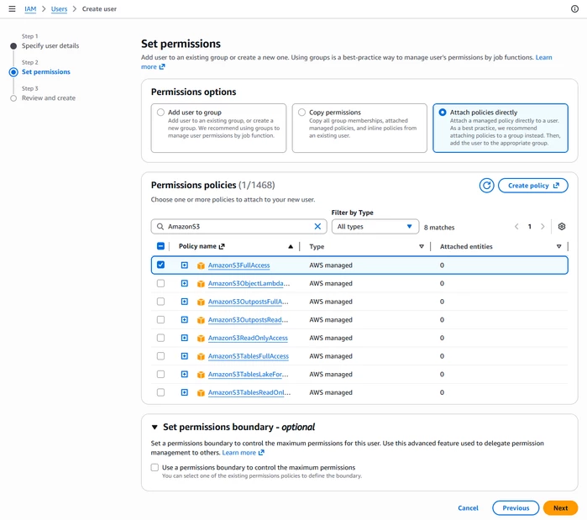Click the Next button
Image resolution: width=587 pixels, height=520 pixels.
pyautogui.click(x=560, y=508)
